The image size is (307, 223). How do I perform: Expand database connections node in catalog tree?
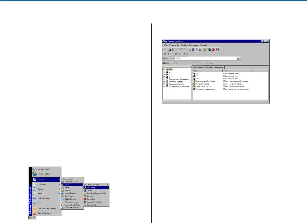pos(164,79)
